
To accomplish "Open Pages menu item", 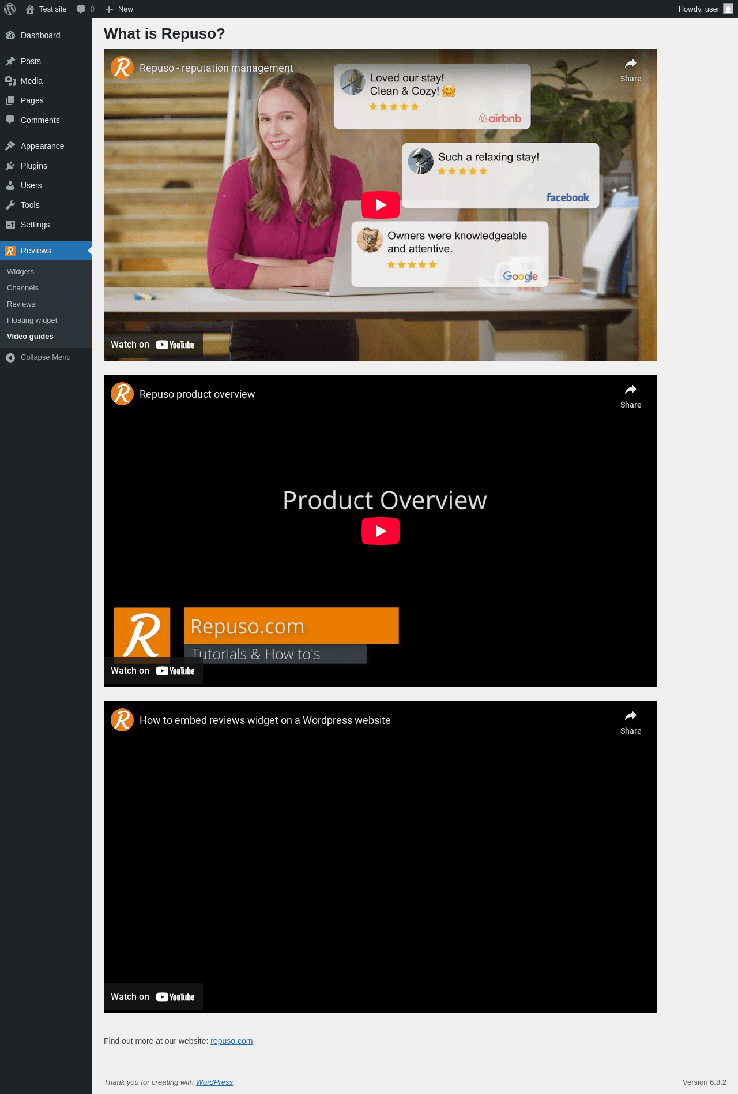I will (x=46, y=100).
